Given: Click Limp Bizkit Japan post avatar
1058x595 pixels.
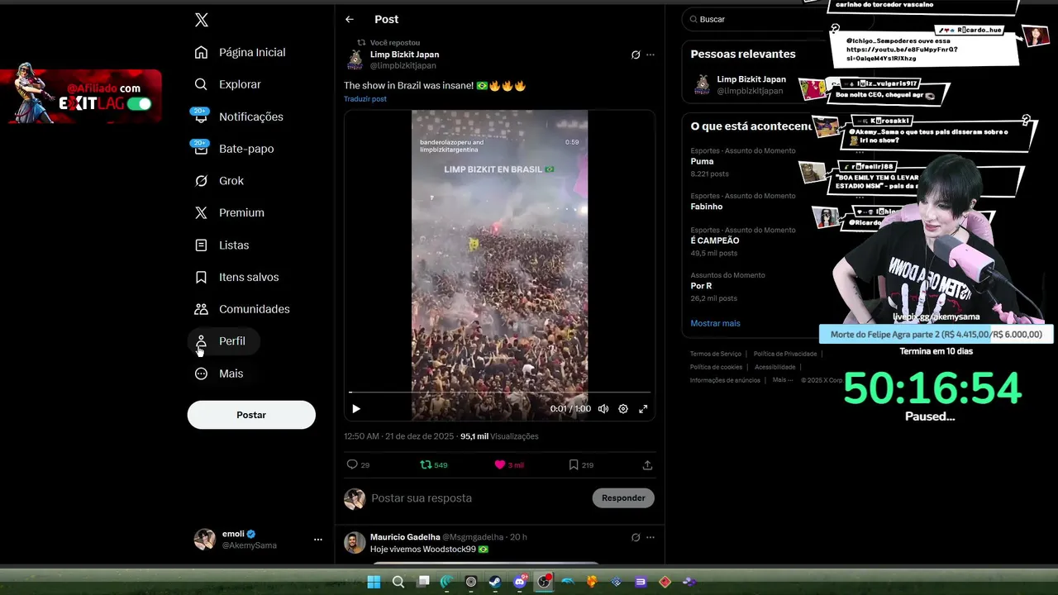Looking at the screenshot, I should point(355,59).
